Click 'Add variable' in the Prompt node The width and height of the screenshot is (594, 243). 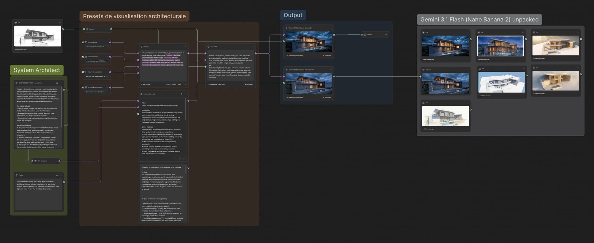[146, 84]
